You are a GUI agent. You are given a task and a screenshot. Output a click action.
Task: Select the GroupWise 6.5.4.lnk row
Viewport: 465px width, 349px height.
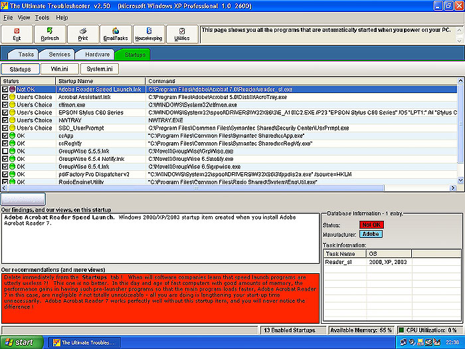tap(229, 166)
